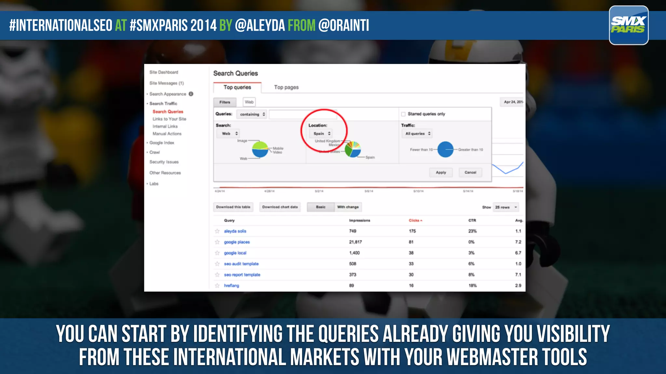
Task: Sort table by Impressions column
Action: pyautogui.click(x=359, y=220)
